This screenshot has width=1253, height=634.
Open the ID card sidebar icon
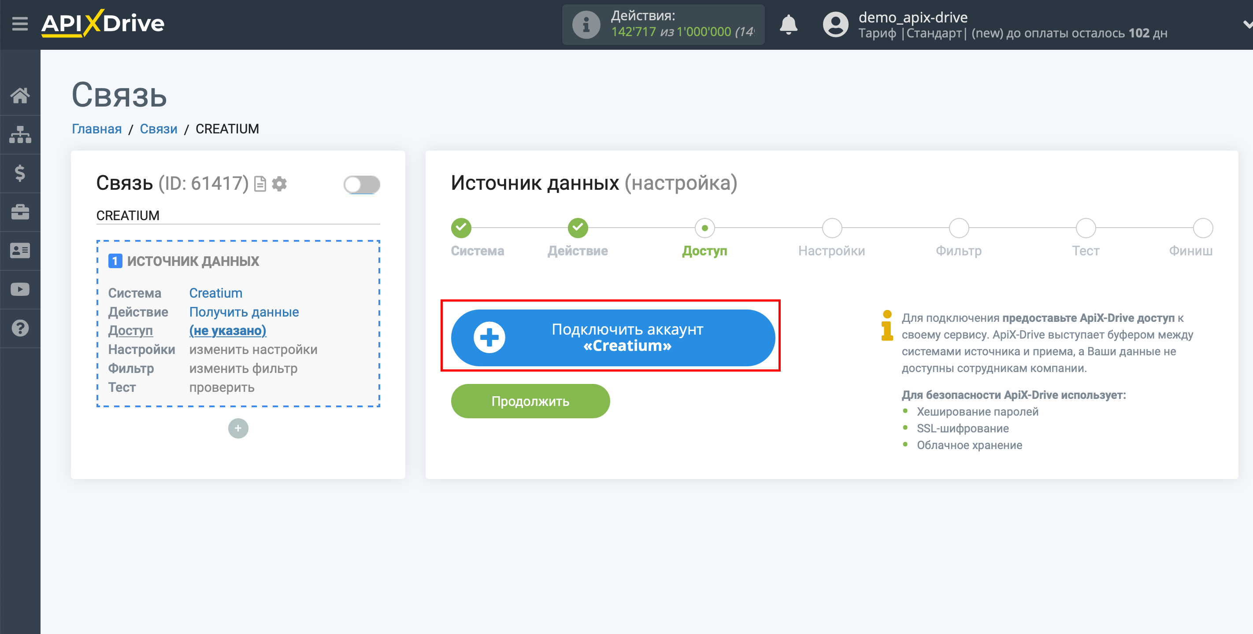point(20,251)
